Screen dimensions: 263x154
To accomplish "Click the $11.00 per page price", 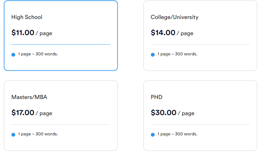I will coord(32,33).
